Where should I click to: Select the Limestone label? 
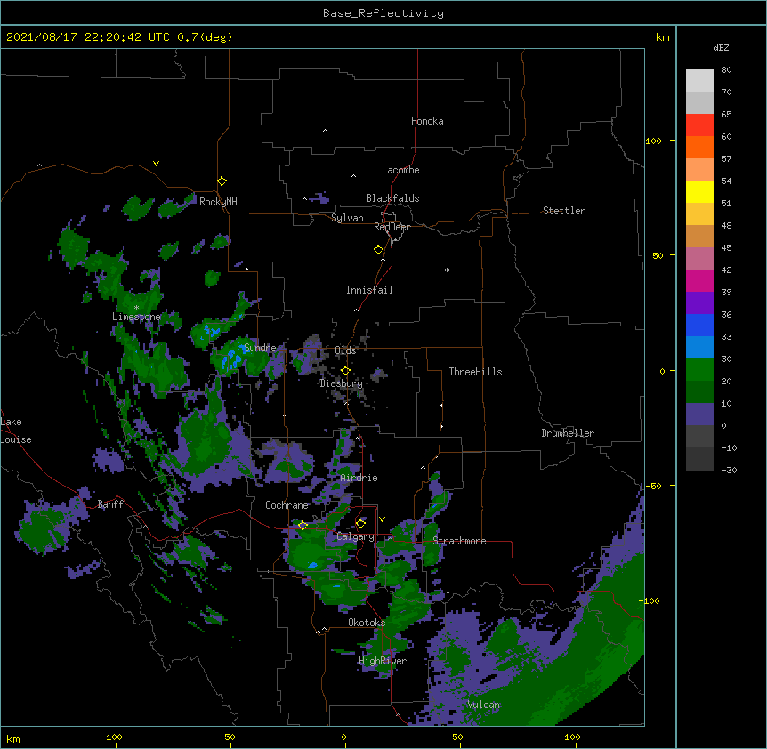(x=136, y=317)
